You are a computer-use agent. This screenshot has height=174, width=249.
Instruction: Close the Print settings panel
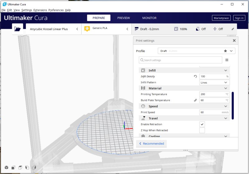click(234, 41)
